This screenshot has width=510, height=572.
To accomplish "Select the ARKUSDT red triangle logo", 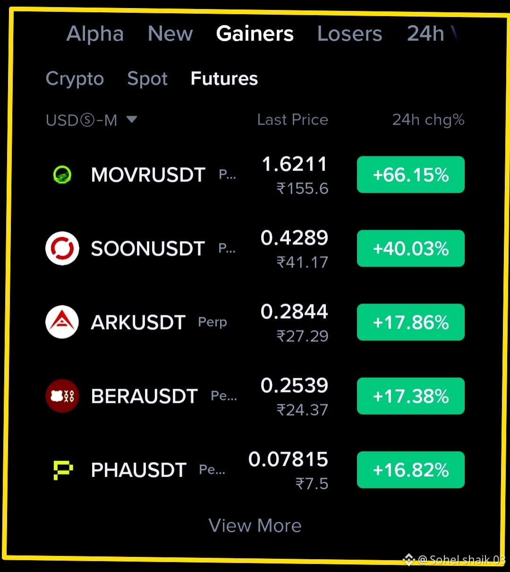I will pyautogui.click(x=62, y=322).
